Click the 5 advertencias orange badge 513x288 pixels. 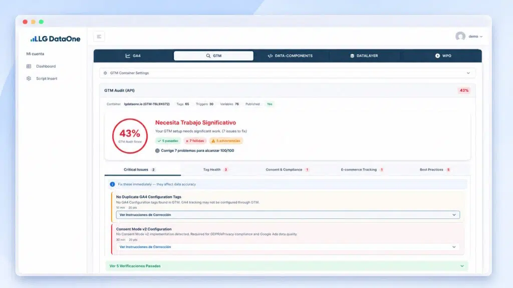[x=226, y=141]
